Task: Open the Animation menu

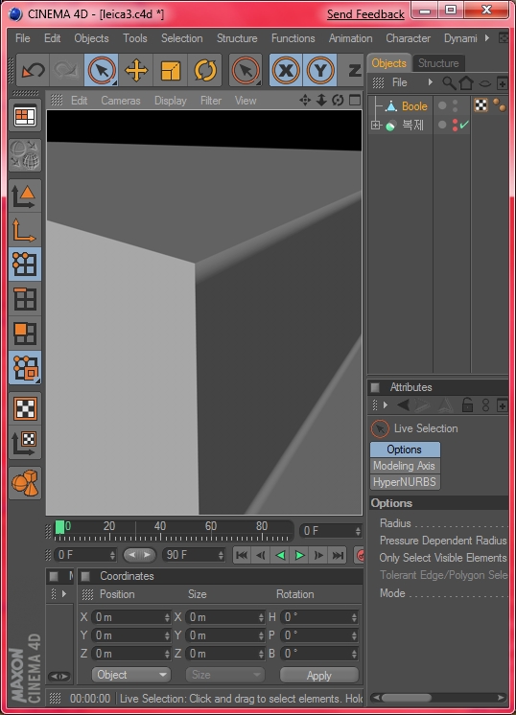Action: coord(350,38)
